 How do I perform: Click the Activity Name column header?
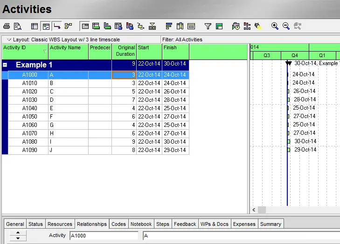pos(68,52)
